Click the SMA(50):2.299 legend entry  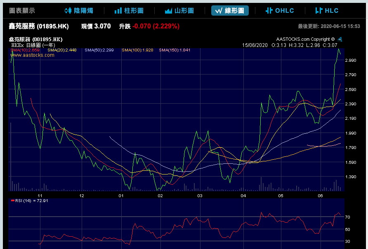[x=99, y=50]
